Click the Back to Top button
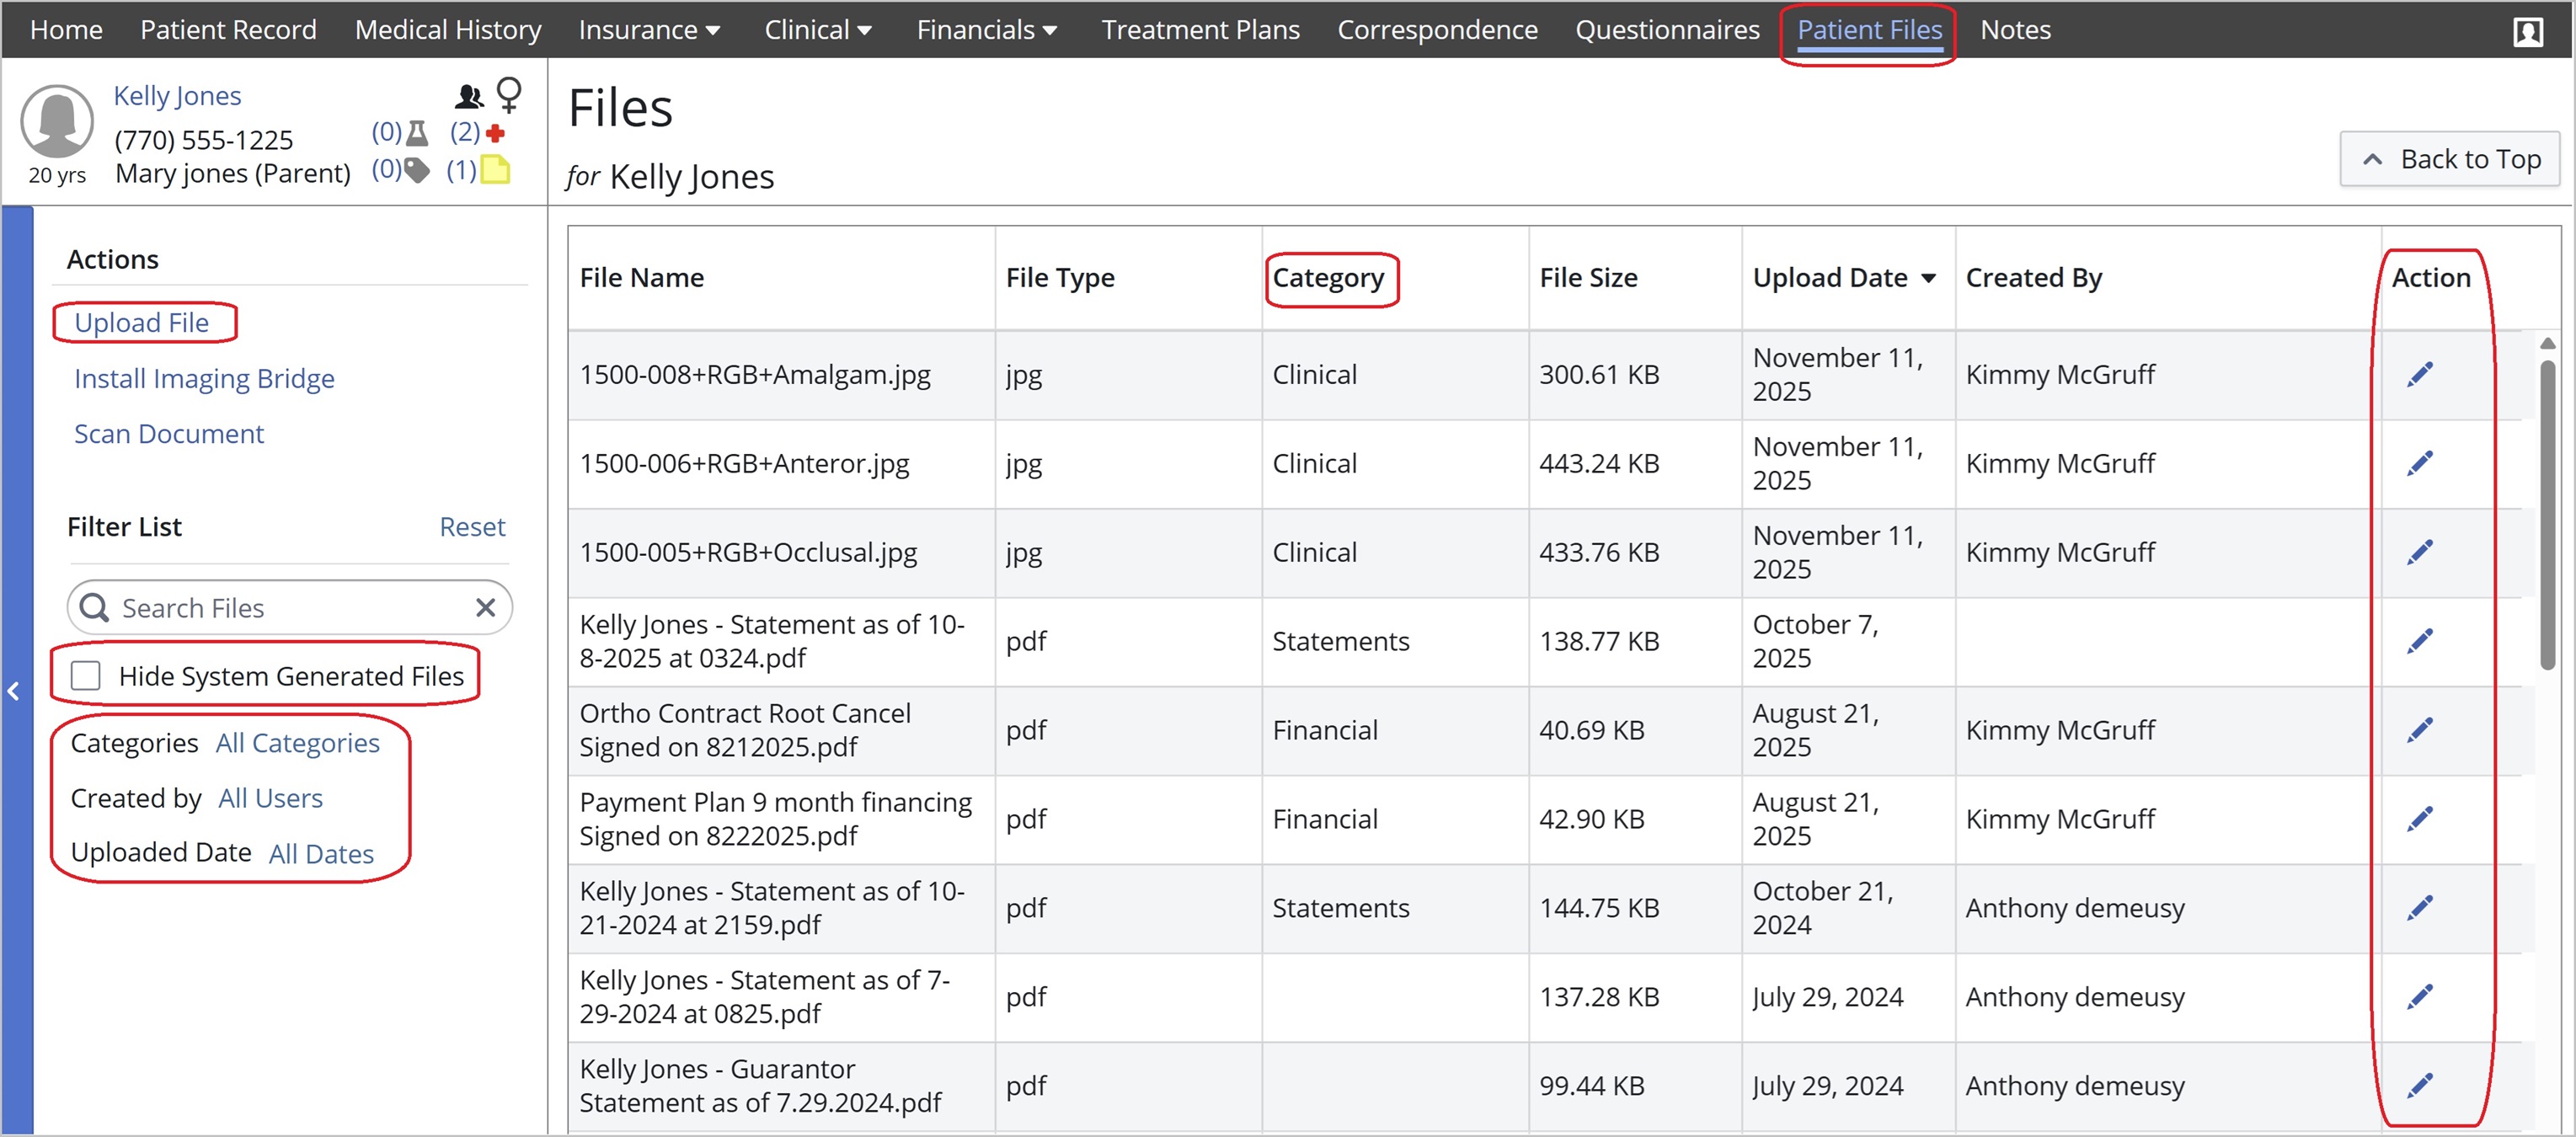Viewport: 2576px width, 1137px height. coord(2451,158)
